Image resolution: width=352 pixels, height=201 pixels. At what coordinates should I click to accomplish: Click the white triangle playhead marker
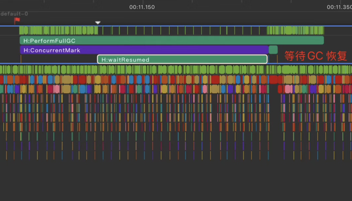pyautogui.click(x=98, y=23)
